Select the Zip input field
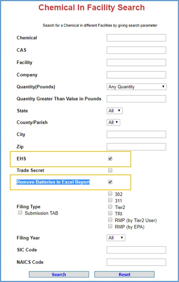The width and height of the screenshot is (179, 282). 136,147
